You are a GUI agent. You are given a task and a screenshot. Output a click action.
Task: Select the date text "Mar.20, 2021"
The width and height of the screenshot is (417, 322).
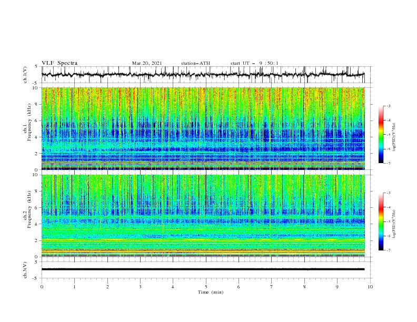147,63
